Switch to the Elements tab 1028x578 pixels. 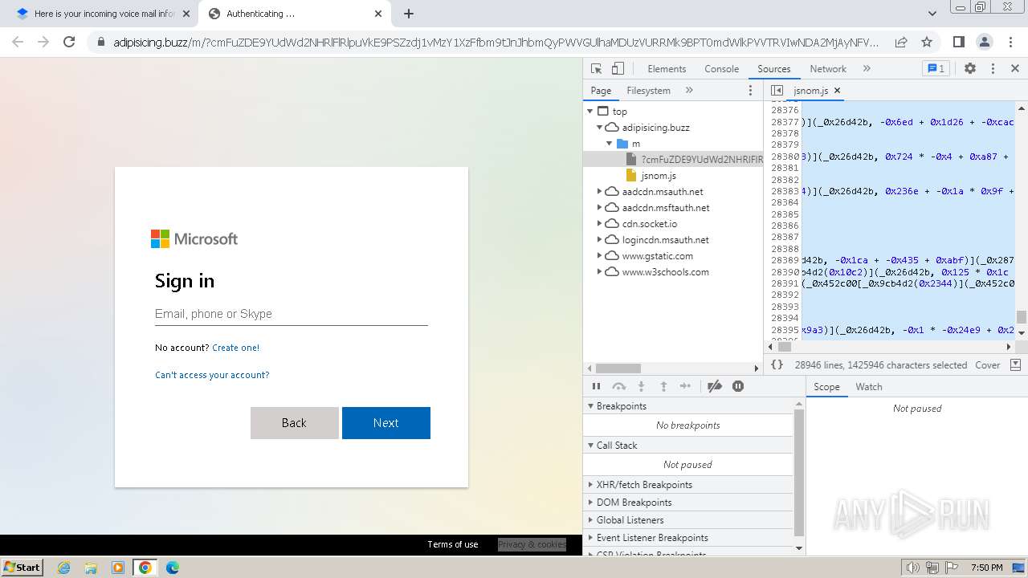(x=667, y=69)
